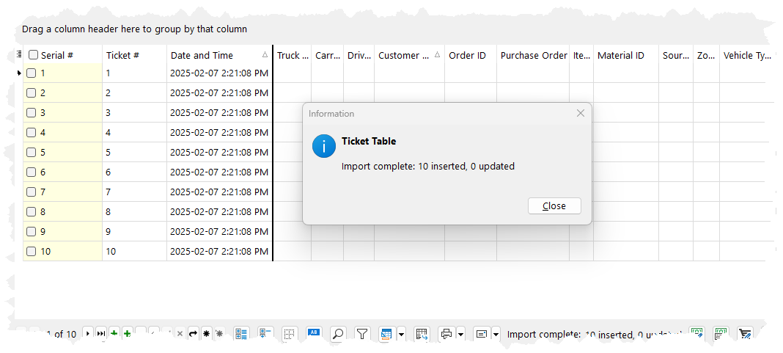This screenshot has height=353, width=783.
Task: Click the dotted selection rectangle icon
Action: (x=290, y=334)
